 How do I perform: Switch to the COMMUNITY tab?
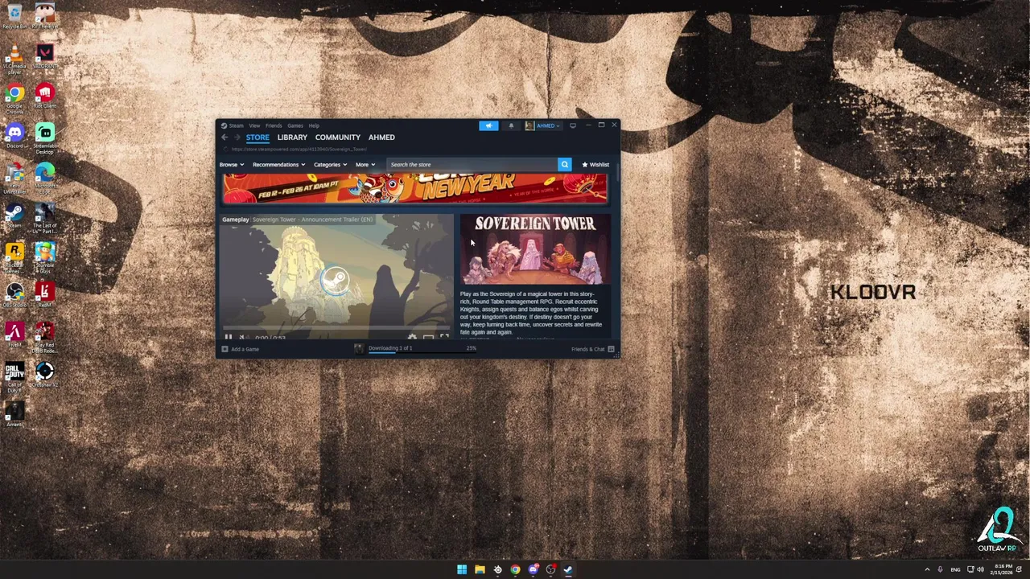338,138
